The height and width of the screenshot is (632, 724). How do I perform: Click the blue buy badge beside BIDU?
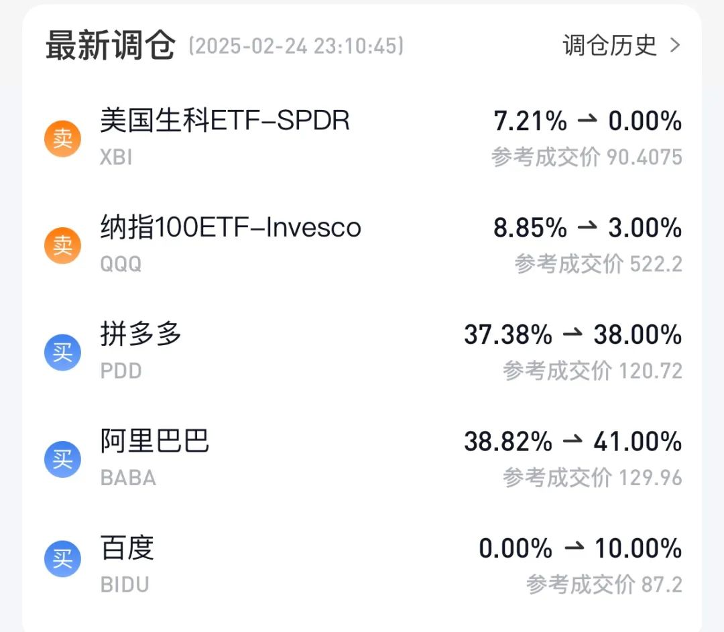[63, 558]
